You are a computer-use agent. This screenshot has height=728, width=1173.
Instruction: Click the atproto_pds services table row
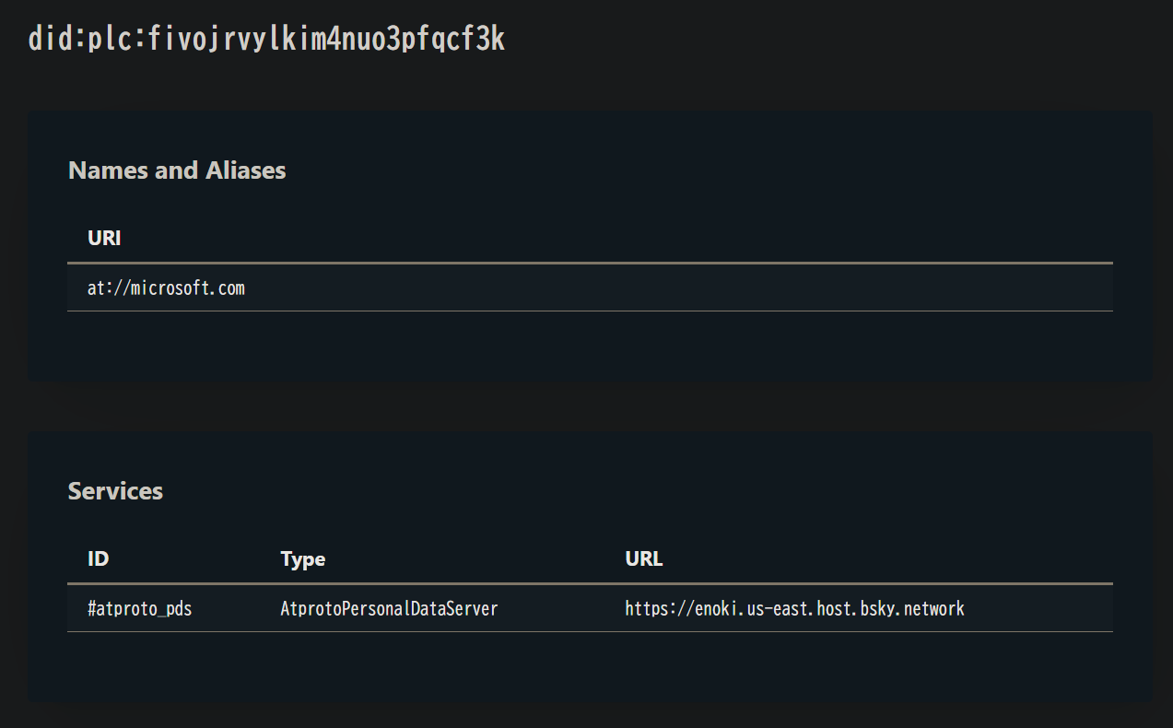coord(590,608)
